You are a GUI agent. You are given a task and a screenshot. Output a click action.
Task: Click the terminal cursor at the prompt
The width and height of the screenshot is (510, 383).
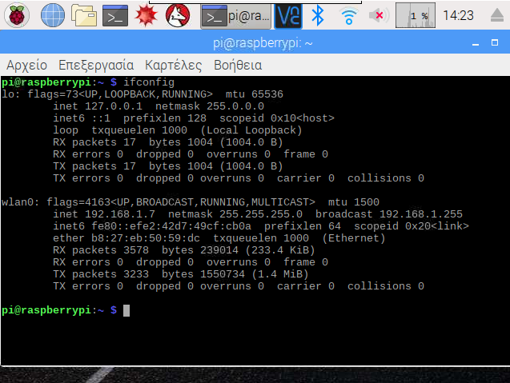pyautogui.click(x=126, y=310)
